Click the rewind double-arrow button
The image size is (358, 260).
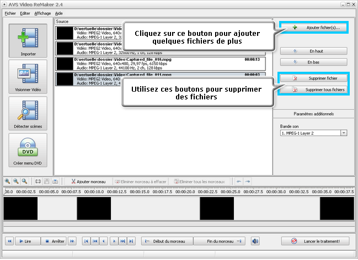[x=9, y=241]
